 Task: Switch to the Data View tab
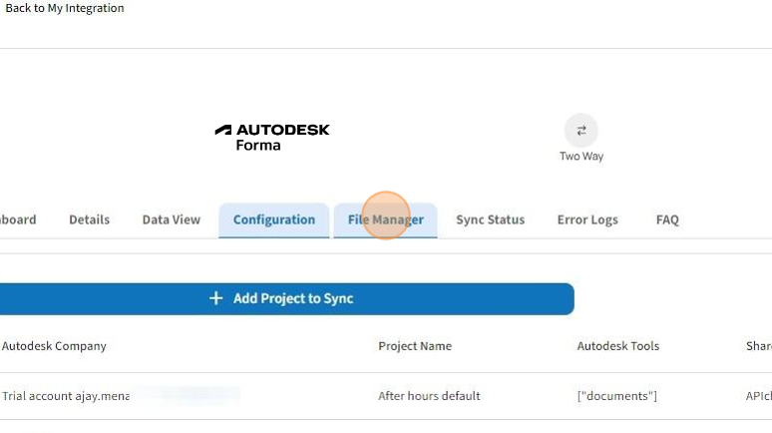pyautogui.click(x=171, y=219)
